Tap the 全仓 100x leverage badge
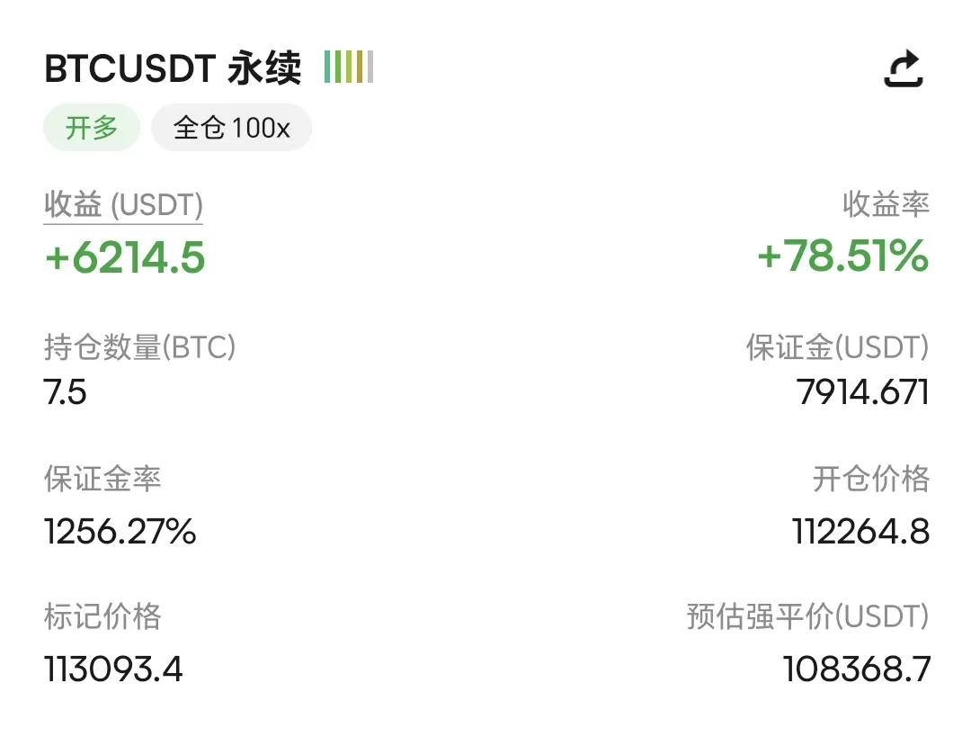Image resolution: width=971 pixels, height=737 pixels. pyautogui.click(x=232, y=128)
